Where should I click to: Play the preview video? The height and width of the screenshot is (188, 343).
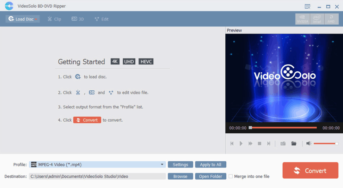241,143
